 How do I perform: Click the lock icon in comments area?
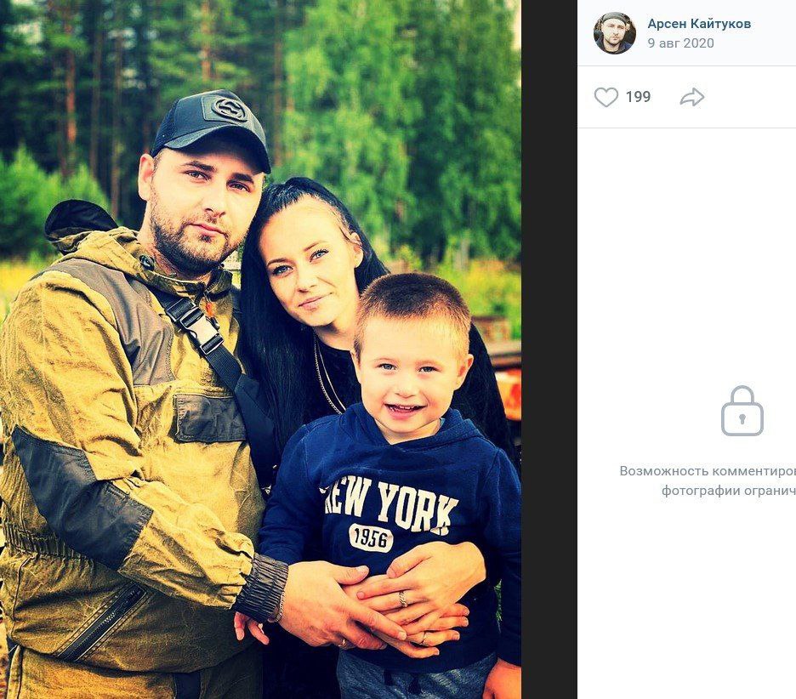point(742,411)
